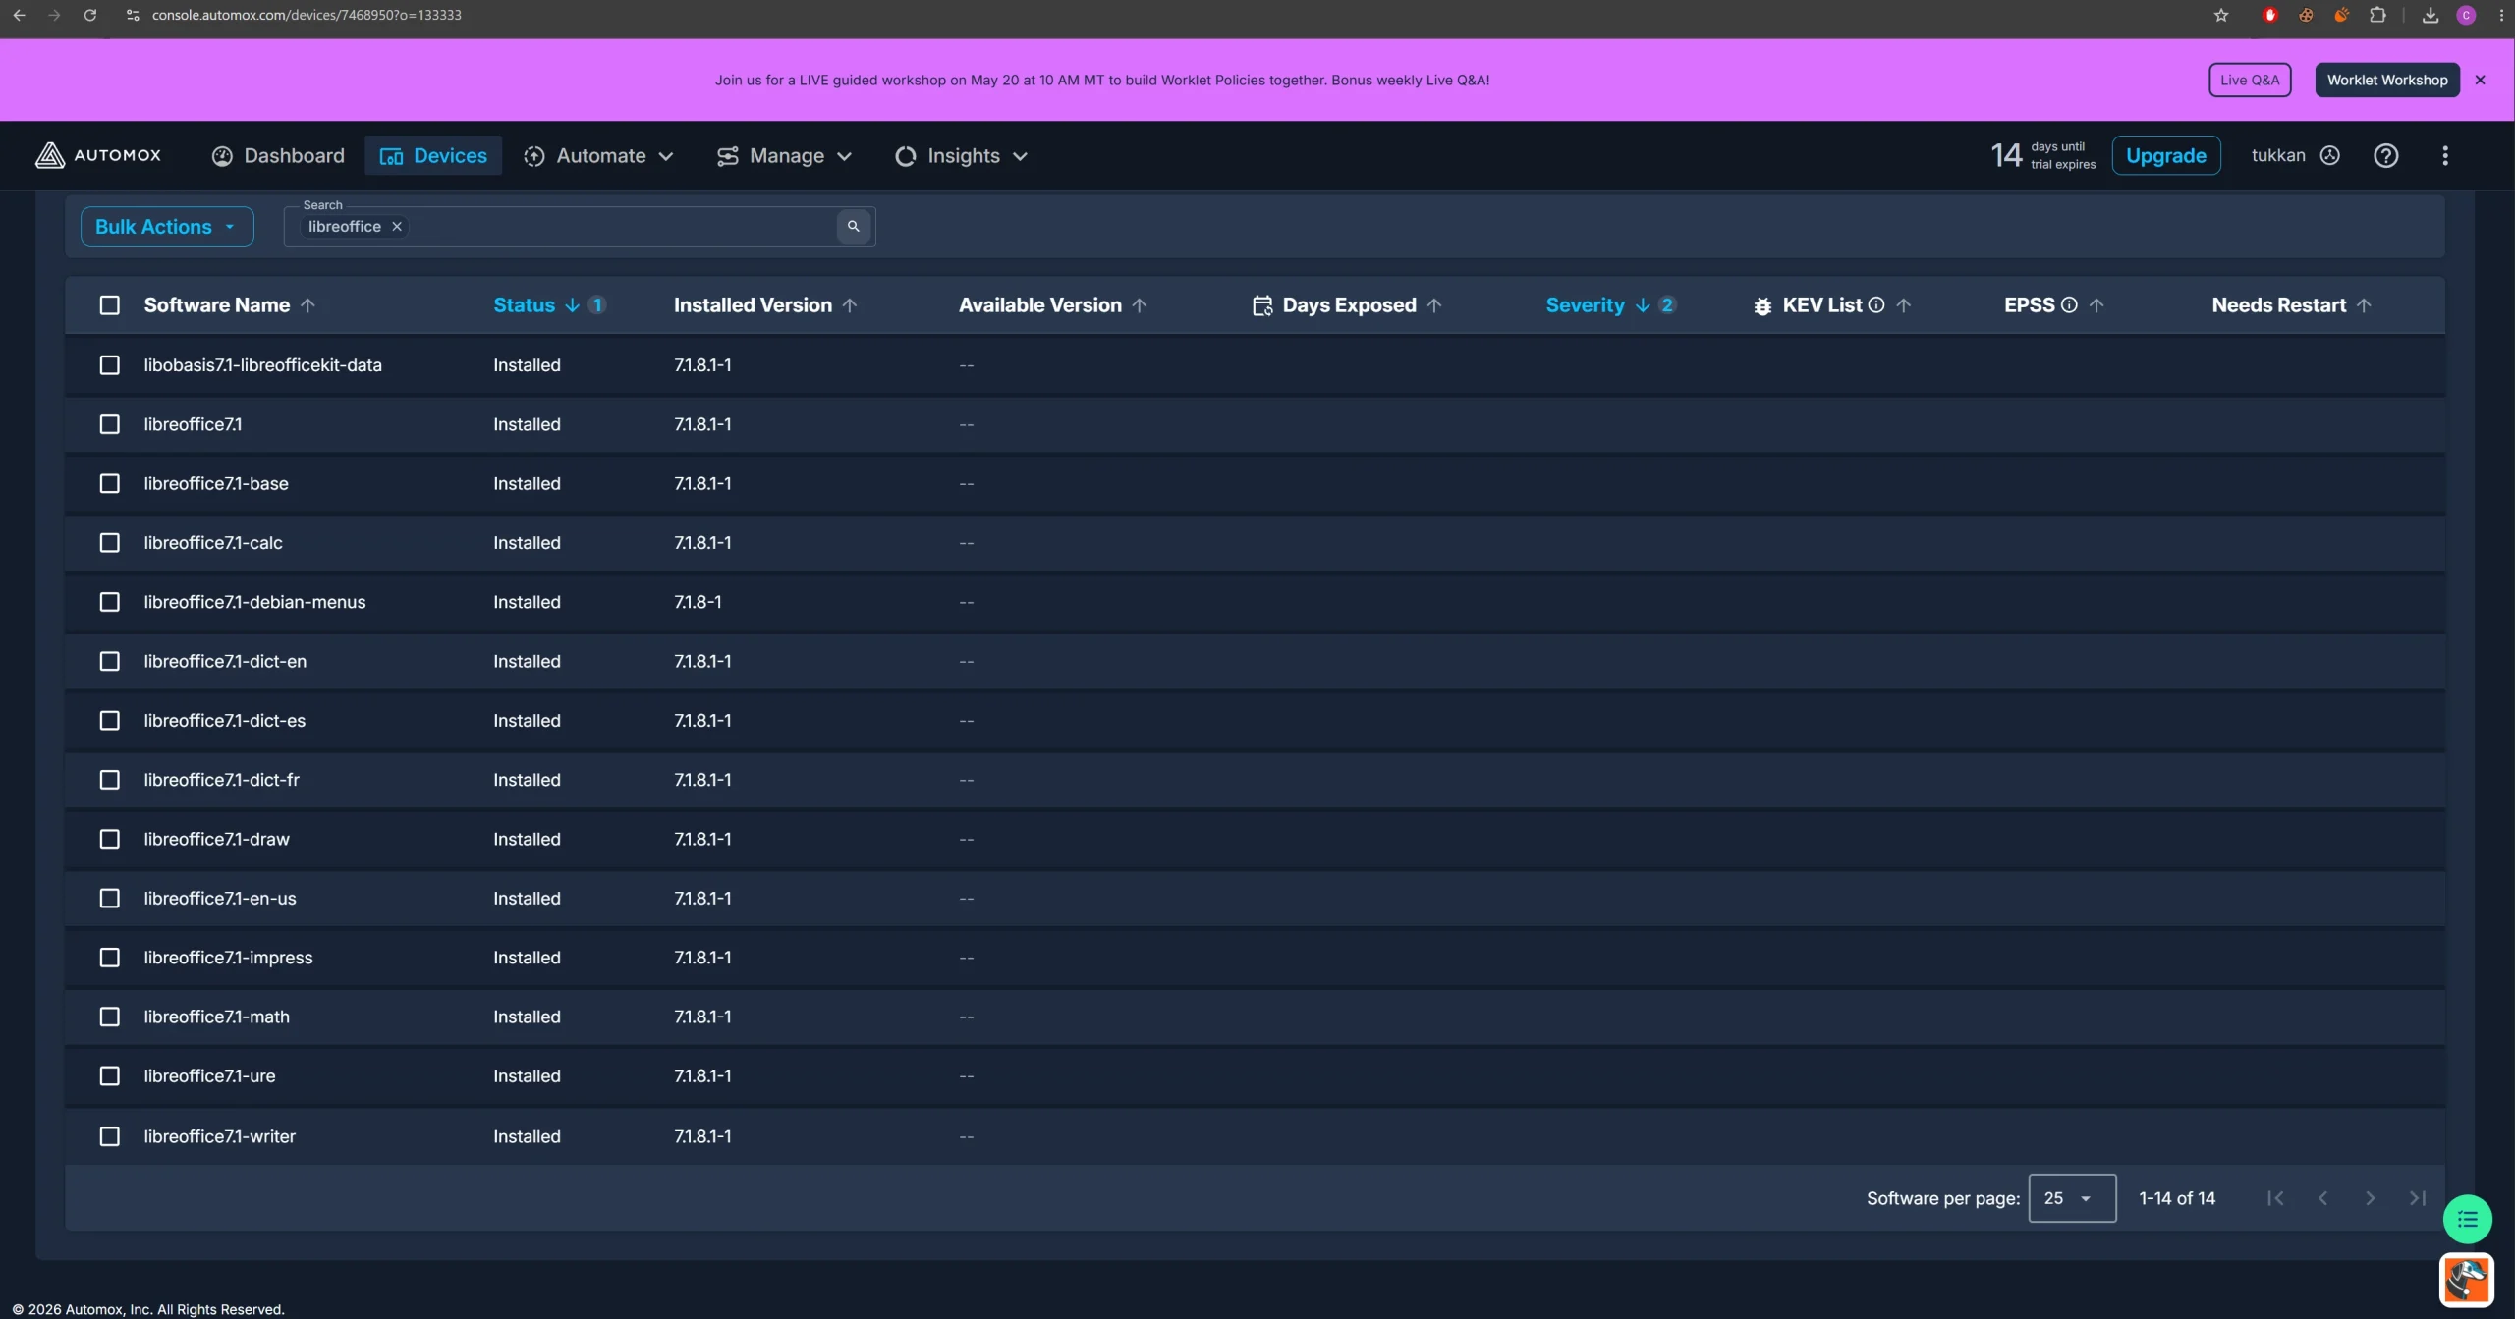Open the Bulk Actions dropdown
The width and height of the screenshot is (2515, 1319).
tap(167, 226)
